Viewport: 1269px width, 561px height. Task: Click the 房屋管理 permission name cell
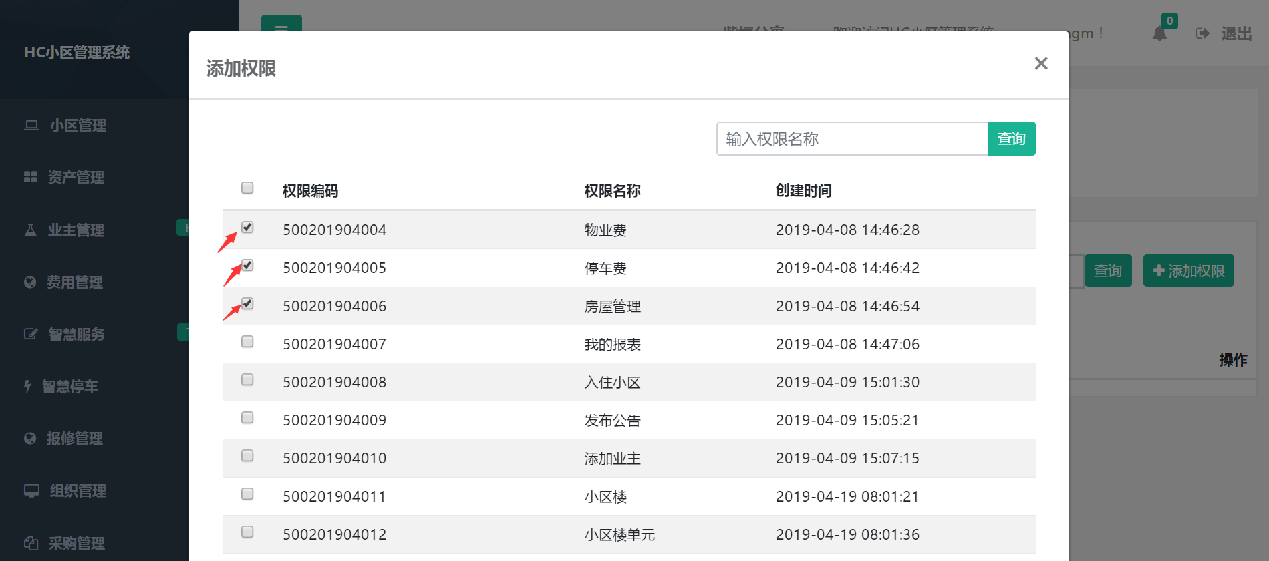[612, 307]
